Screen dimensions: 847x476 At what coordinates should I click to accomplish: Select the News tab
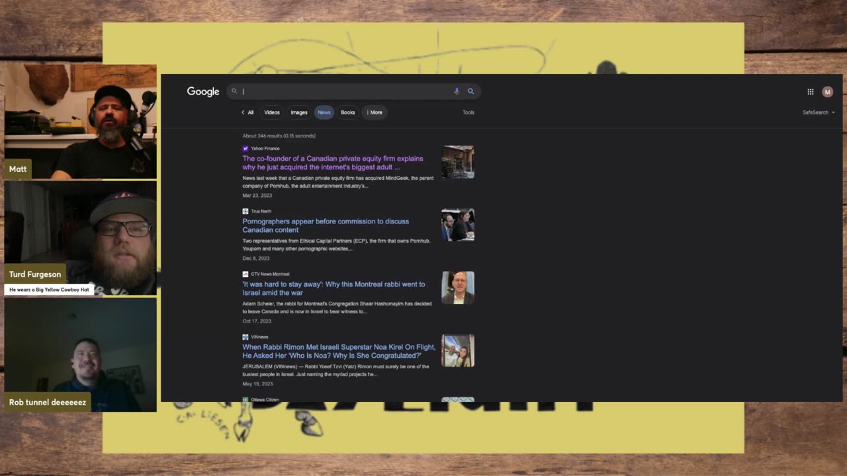pos(324,112)
